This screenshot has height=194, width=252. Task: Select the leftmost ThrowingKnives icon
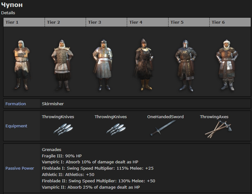(x=63, y=129)
